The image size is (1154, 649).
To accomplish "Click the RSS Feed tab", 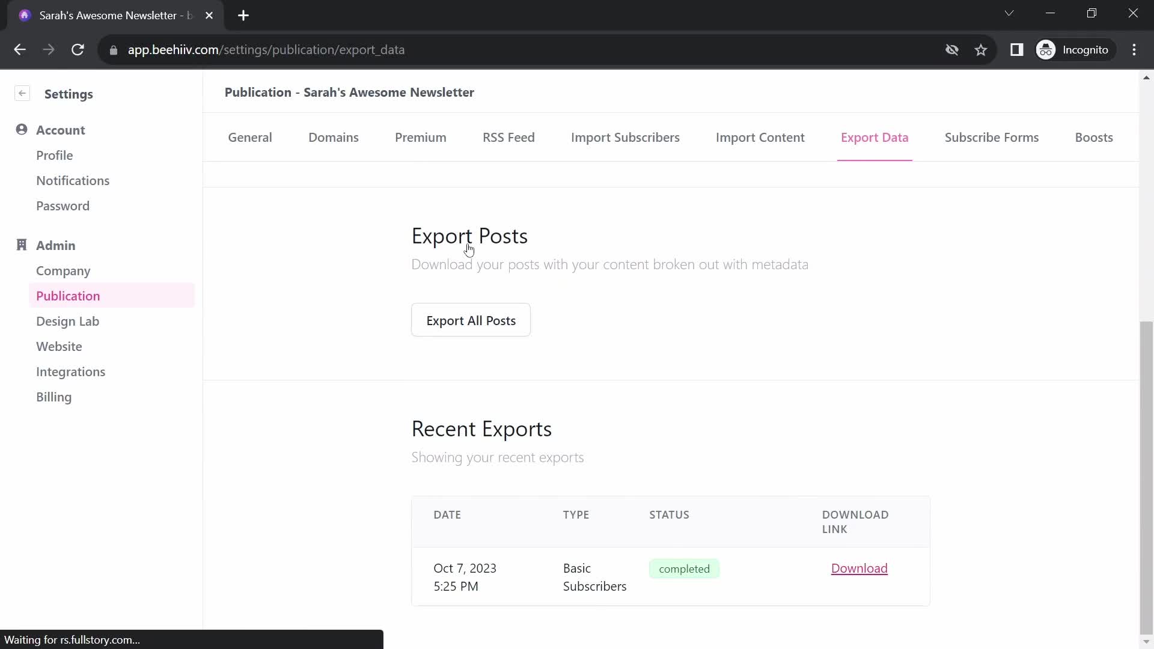I will pyautogui.click(x=509, y=137).
